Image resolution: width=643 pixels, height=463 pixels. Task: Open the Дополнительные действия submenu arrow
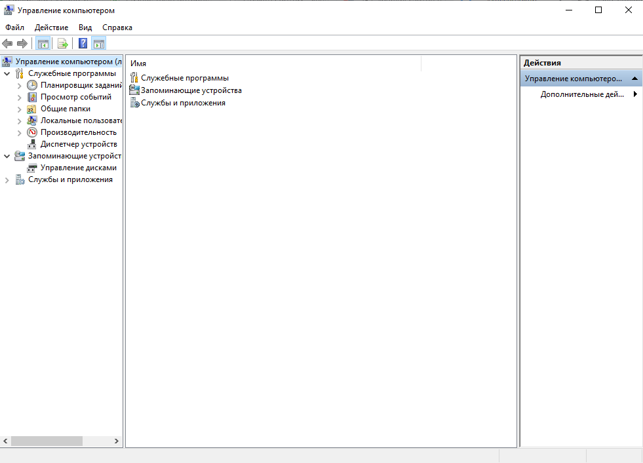[x=634, y=94]
